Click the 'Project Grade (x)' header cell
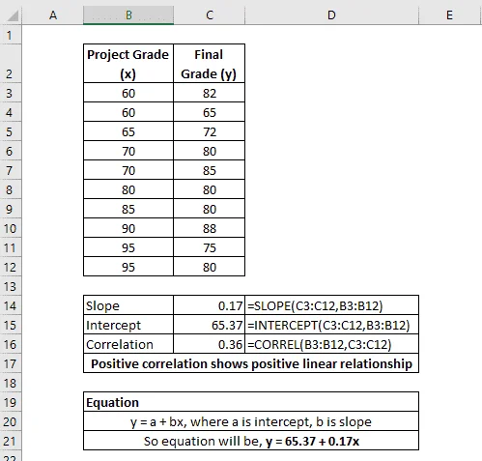The width and height of the screenshot is (482, 461). point(128,64)
